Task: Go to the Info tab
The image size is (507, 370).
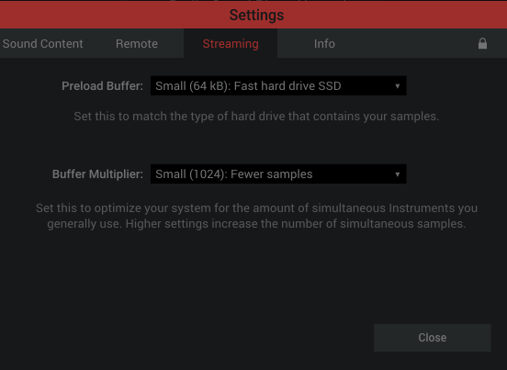Action: (324, 44)
